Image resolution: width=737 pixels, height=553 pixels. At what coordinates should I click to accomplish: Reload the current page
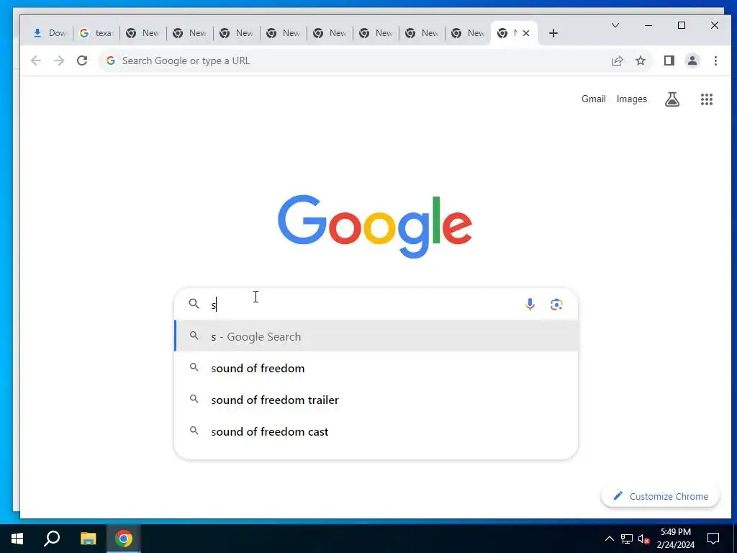pyautogui.click(x=82, y=60)
